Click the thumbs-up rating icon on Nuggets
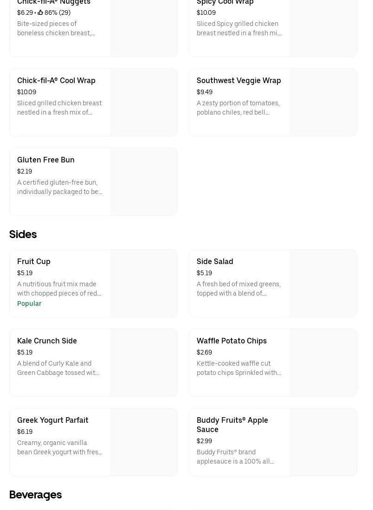Screen dimensions: 373x510 40,13
